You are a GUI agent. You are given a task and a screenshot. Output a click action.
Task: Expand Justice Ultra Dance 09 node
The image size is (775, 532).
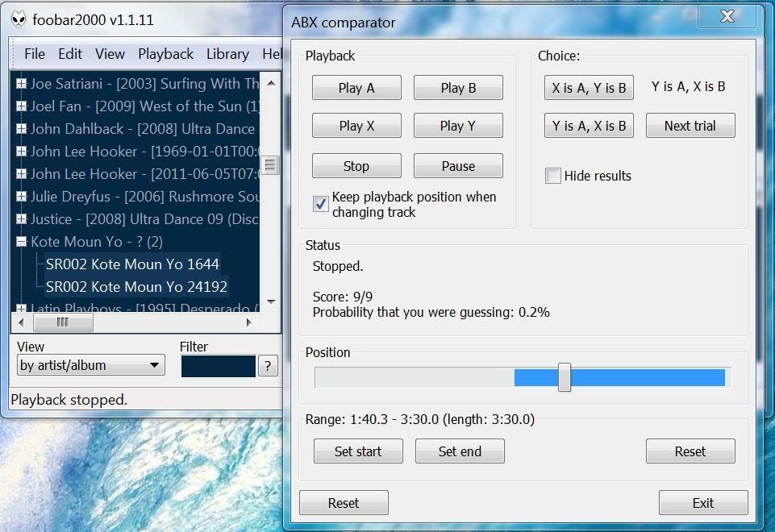tap(21, 218)
